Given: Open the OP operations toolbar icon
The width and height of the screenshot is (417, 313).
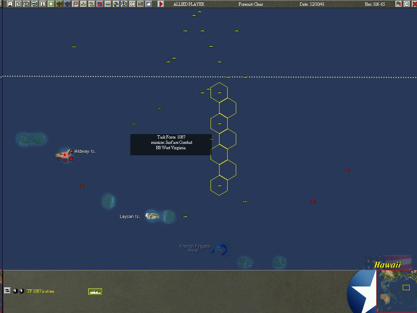Looking at the screenshot, I should [x=132, y=4].
